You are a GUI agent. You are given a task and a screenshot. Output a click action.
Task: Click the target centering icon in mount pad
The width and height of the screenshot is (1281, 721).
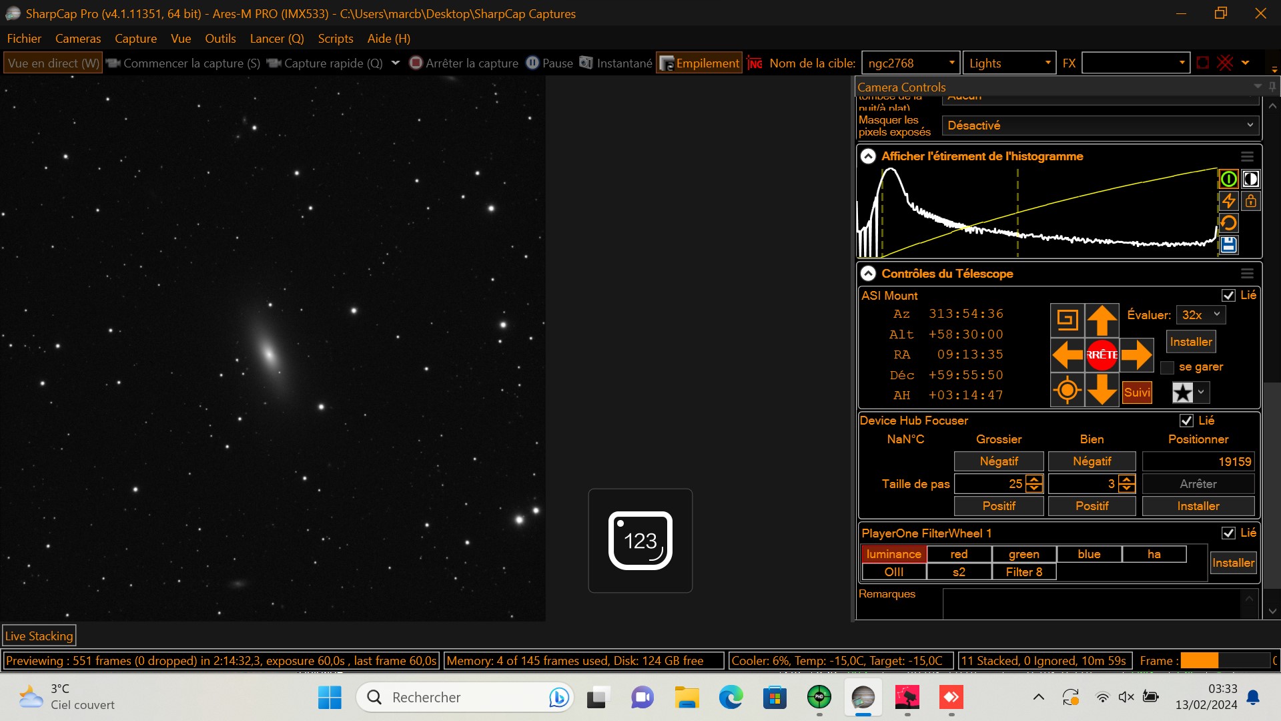point(1067,390)
